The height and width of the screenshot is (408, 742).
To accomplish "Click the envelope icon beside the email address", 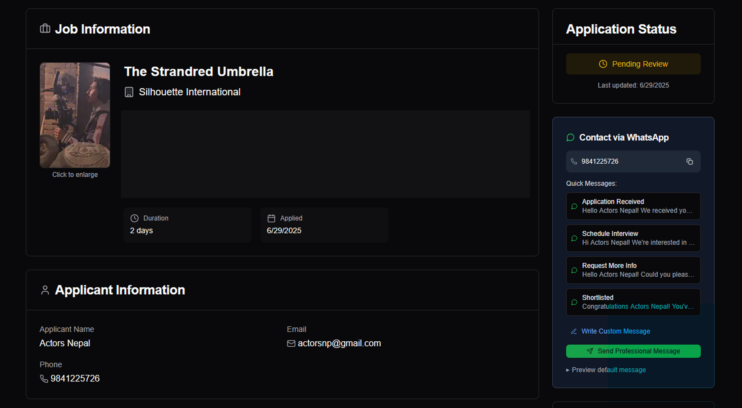I will point(291,343).
